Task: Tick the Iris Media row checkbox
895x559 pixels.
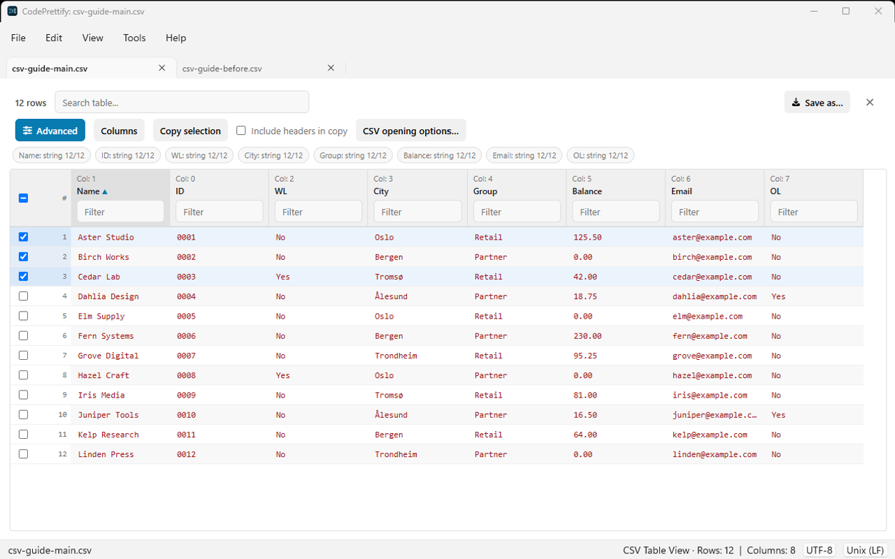Action: pos(23,395)
